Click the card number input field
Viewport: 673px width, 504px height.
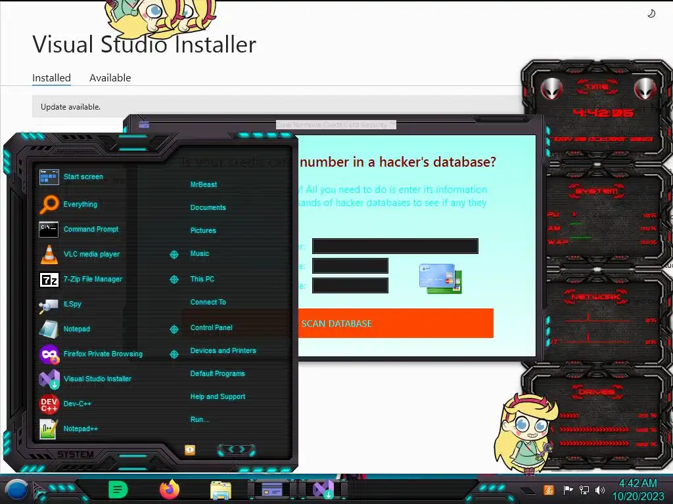click(x=395, y=246)
